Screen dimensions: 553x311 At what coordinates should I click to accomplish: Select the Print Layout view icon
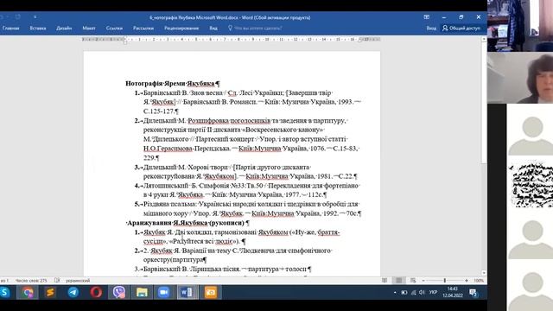pyautogui.click(x=398, y=281)
